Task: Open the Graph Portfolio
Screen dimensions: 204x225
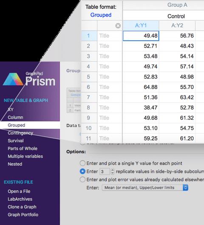Action: pos(23,214)
